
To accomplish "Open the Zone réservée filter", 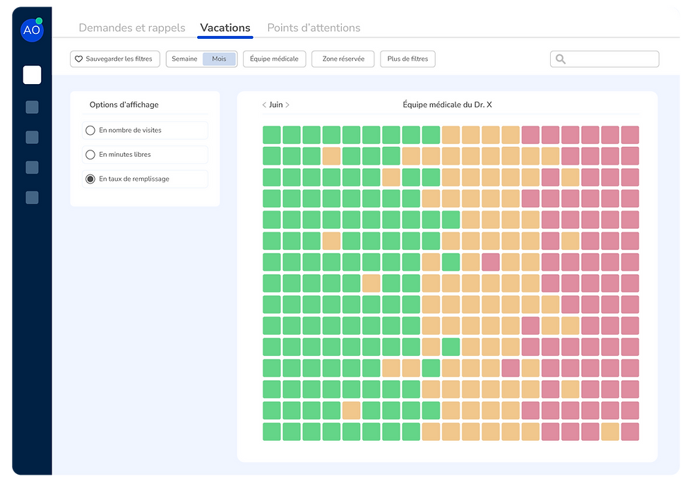I will pos(343,59).
